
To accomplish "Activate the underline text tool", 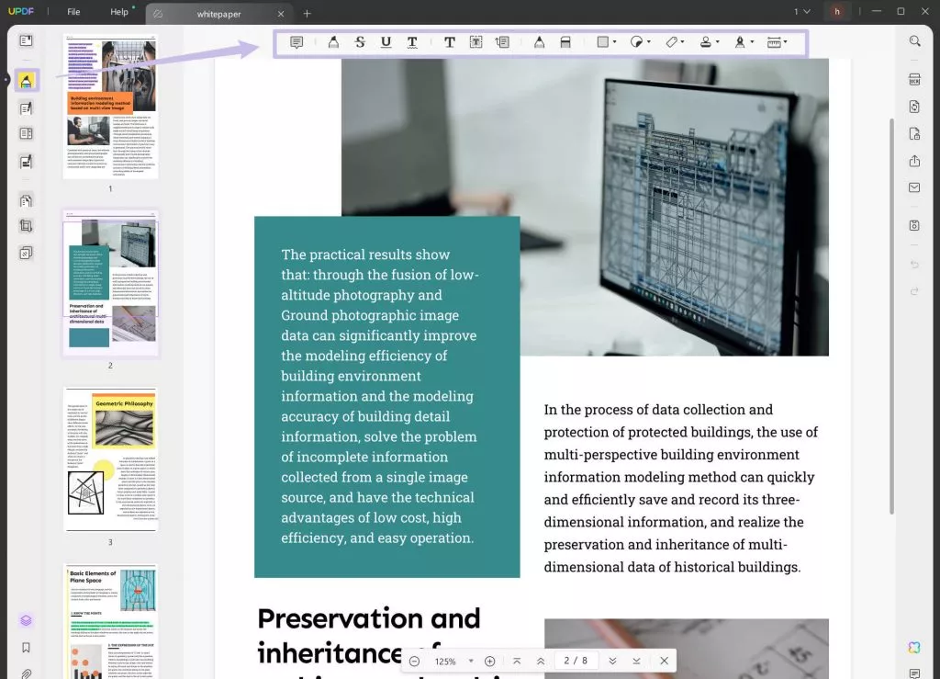I will click(x=386, y=42).
